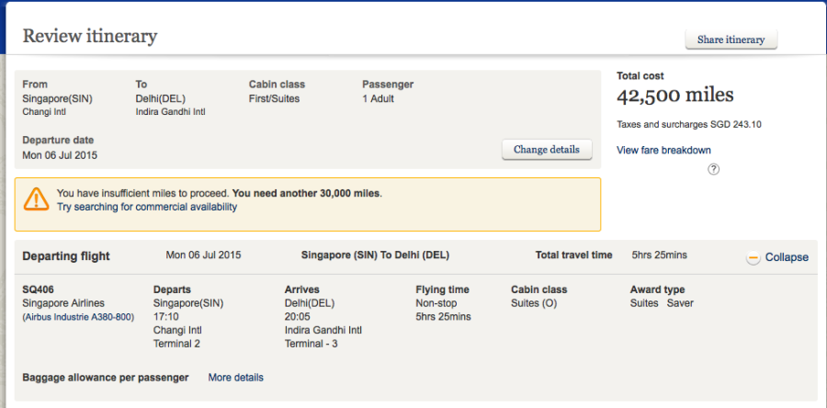The width and height of the screenshot is (827, 408).
Task: Click the Review itinerary heading
Action: (90, 37)
